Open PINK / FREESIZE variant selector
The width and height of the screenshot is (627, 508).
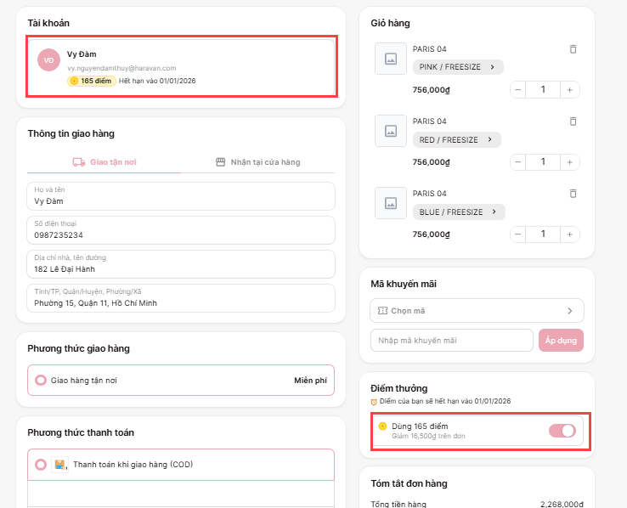point(458,66)
